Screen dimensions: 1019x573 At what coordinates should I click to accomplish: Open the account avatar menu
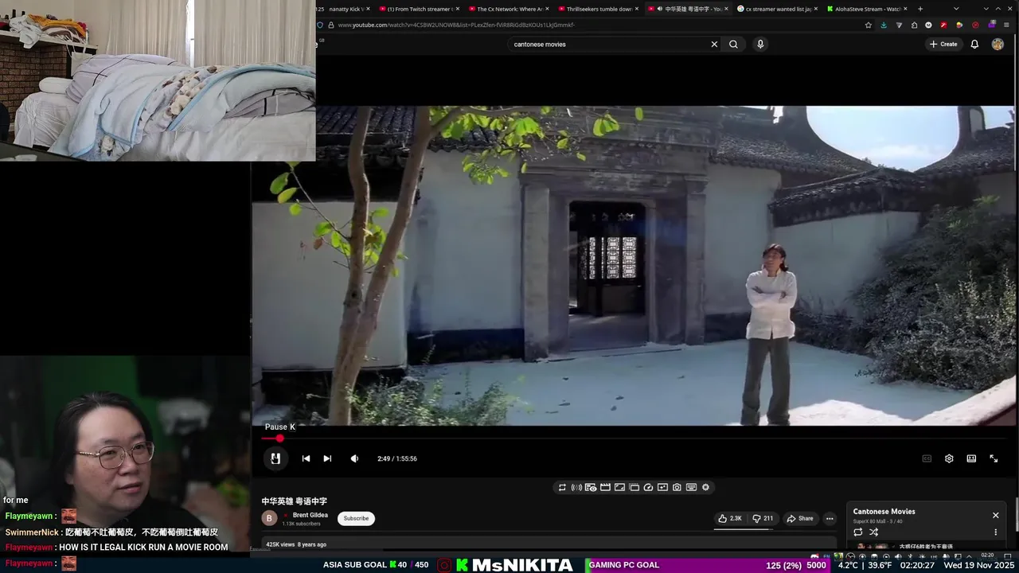(x=998, y=45)
